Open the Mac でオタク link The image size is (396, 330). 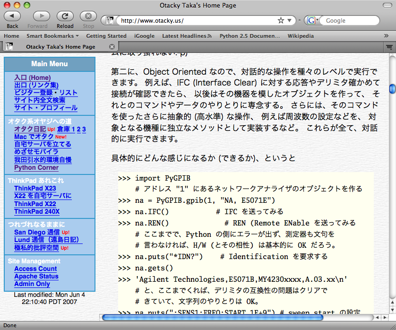[x=34, y=137]
